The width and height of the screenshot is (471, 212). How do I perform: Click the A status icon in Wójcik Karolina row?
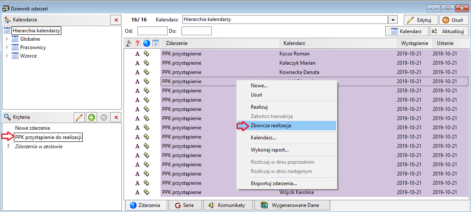(x=137, y=193)
